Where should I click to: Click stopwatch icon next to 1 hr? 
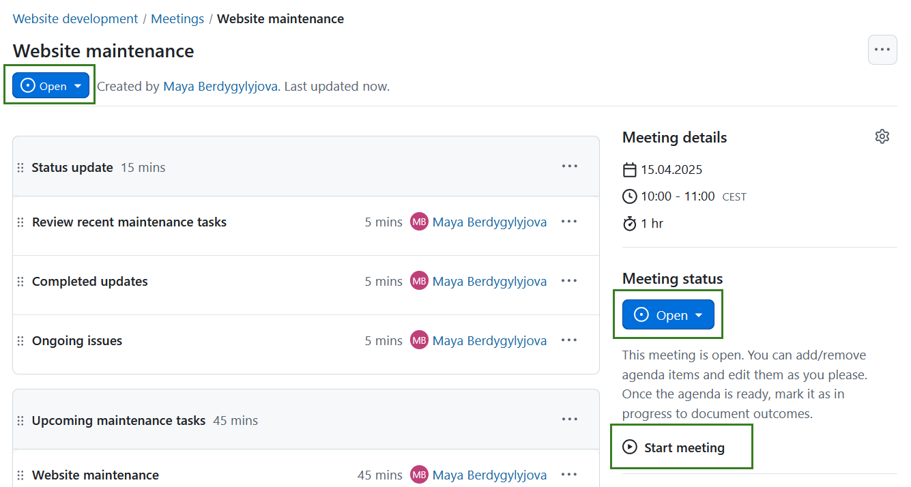pyautogui.click(x=630, y=223)
